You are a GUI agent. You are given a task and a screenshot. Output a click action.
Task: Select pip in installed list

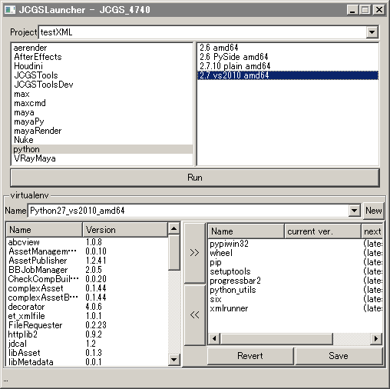click(296, 262)
